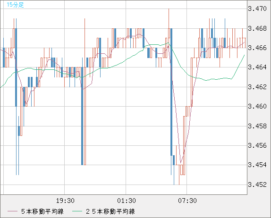This screenshot has height=218, width=271.
Task: Click the 25本移動平均線 legend label
Action: 110,211
